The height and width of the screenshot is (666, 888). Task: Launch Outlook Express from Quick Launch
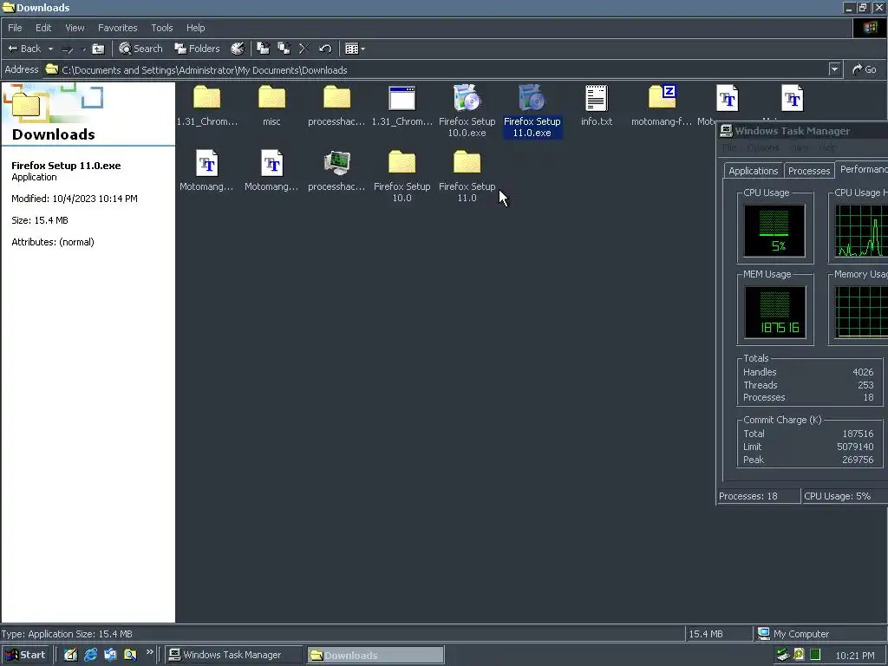[110, 655]
